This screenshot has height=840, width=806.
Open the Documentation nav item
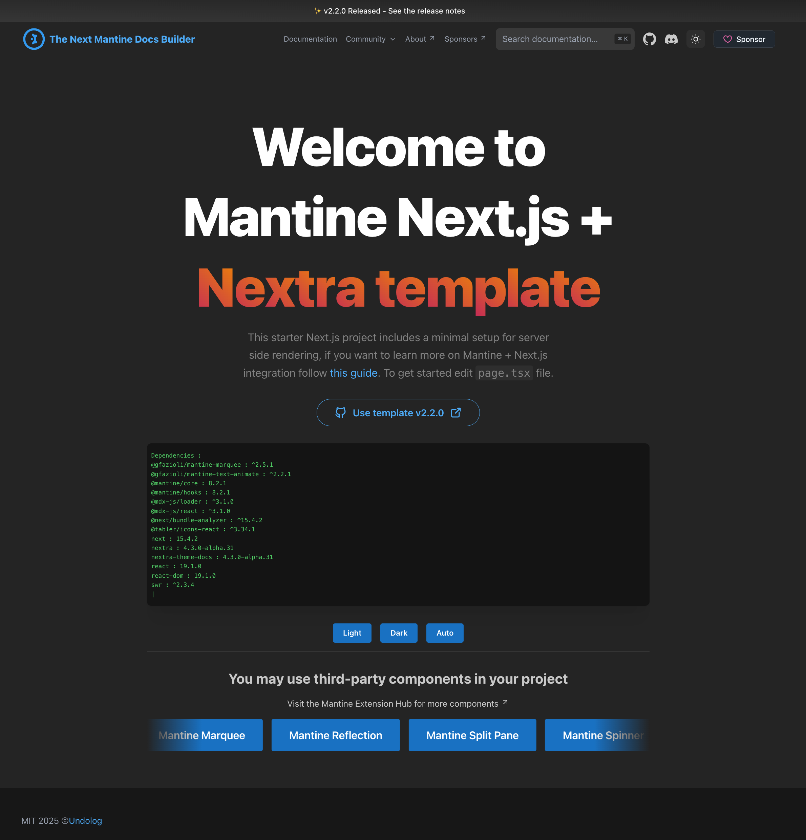(x=310, y=39)
